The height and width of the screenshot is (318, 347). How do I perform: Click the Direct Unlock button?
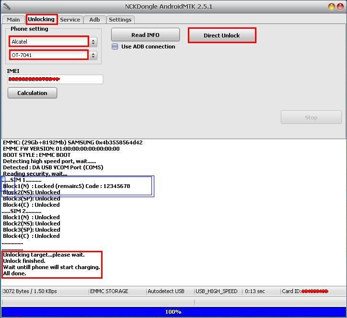221,35
